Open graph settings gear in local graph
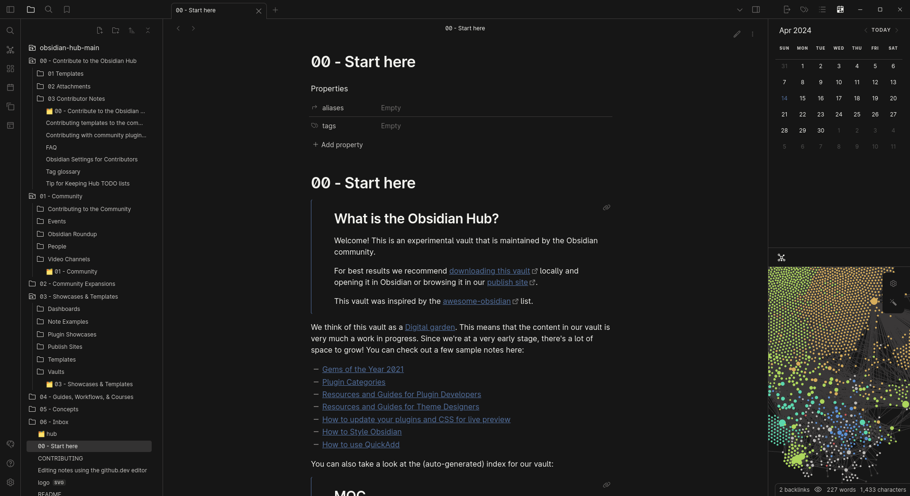 (x=893, y=283)
